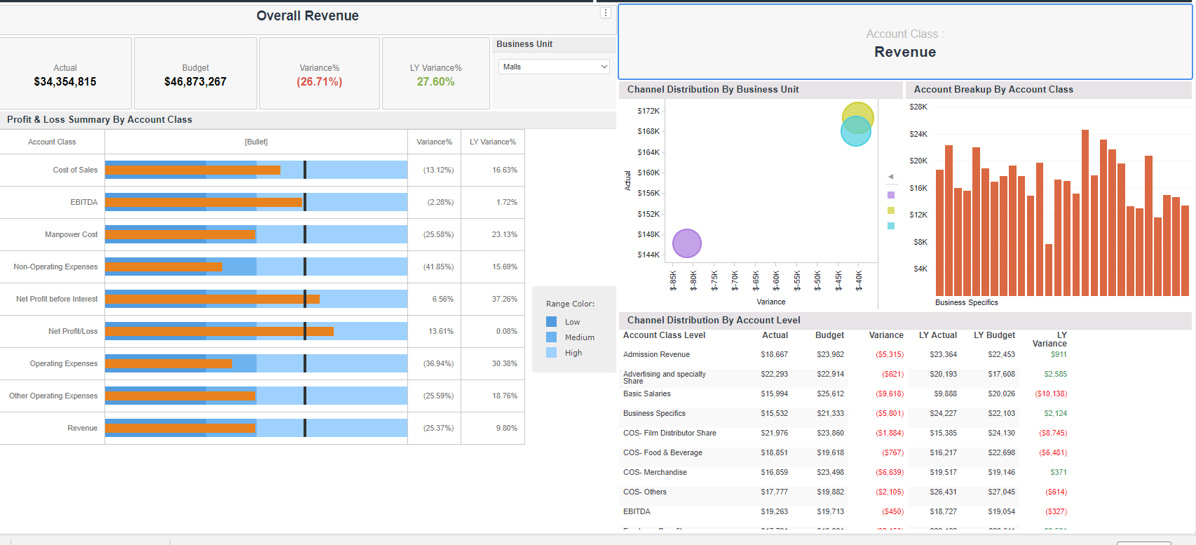Click the (41.85%) variance value

point(438,267)
